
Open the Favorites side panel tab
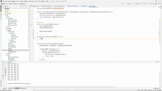coord(1,83)
